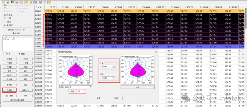Image resolution: width=249 pixels, height=108 pixels.
Task: Select row header G15.00
Action: pos(39,70)
